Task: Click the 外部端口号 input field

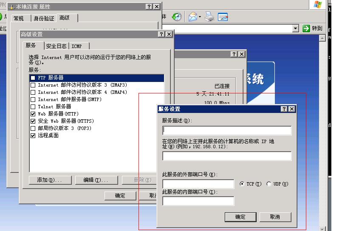Action: point(198,184)
